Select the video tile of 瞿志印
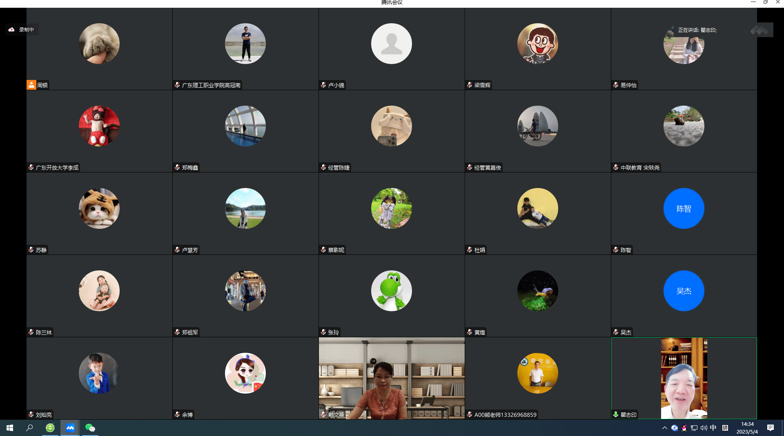The image size is (784, 436). pos(684,378)
